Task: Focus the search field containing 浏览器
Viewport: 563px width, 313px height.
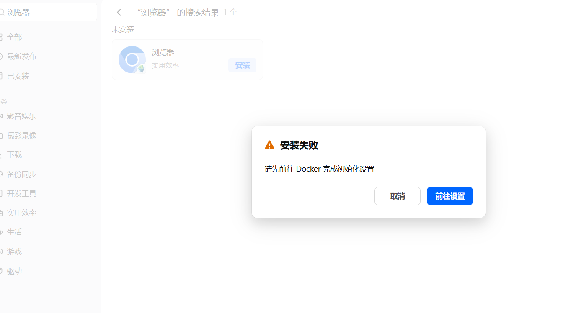Action: coord(48,12)
